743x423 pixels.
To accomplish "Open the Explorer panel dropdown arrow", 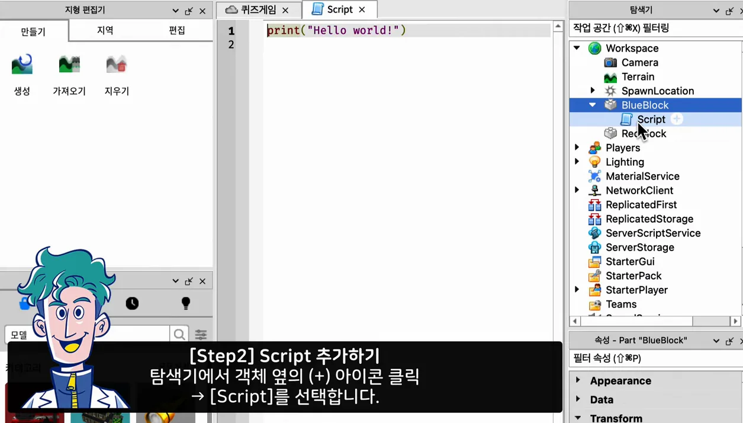I will [x=716, y=11].
